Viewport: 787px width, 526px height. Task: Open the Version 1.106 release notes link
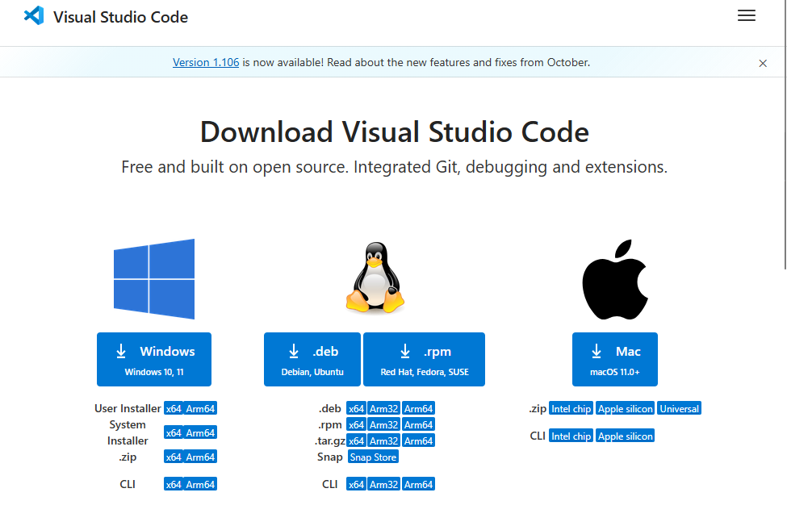206,62
